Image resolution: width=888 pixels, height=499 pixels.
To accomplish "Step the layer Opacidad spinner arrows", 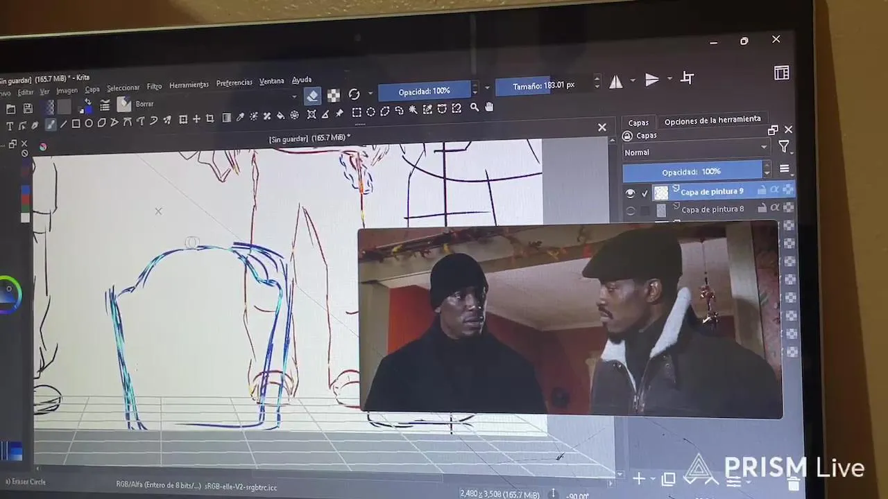I will pos(767,169).
